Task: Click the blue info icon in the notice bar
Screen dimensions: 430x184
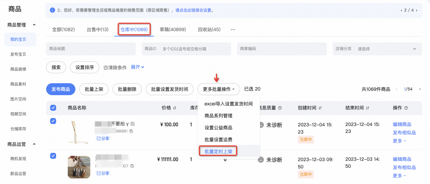Action: 52,10
